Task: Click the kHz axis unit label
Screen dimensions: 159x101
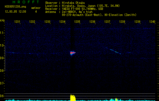Action: point(2,20)
